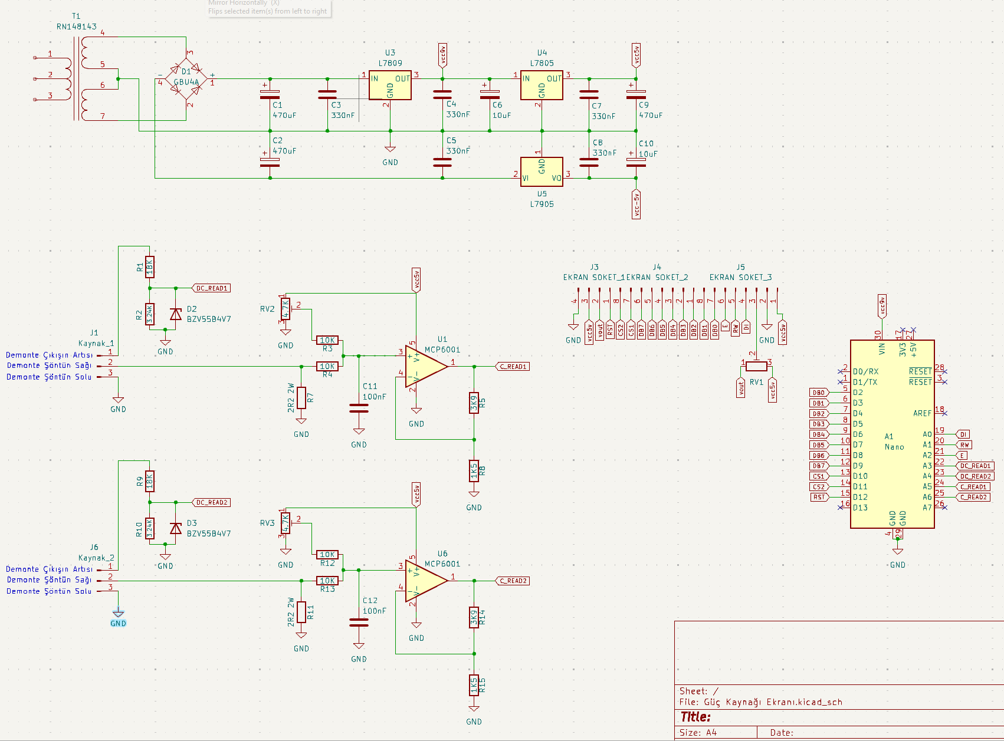
Task: Select capacitor C10 10uF symbol
Action: tap(636, 162)
